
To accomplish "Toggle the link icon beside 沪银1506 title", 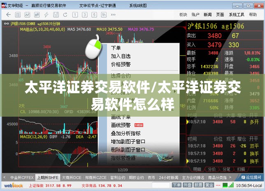I will point(6,24).
